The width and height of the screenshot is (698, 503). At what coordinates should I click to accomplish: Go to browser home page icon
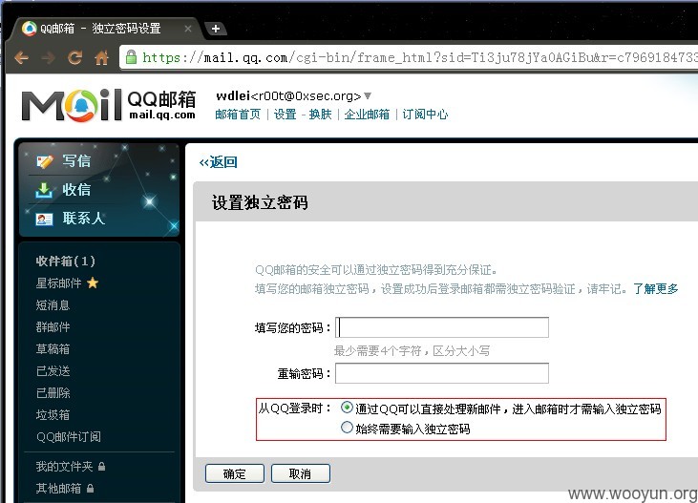(x=102, y=57)
